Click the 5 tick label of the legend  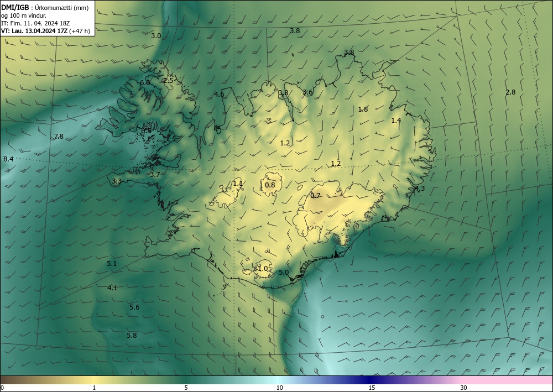click(186, 388)
